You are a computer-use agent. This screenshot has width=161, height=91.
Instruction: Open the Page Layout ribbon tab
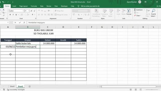coord(23,6)
